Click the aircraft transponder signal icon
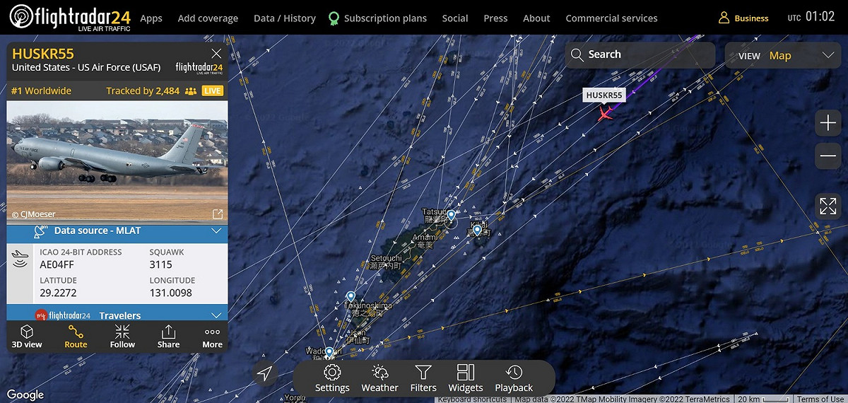Viewport: 848px width, 403px height. [20, 259]
